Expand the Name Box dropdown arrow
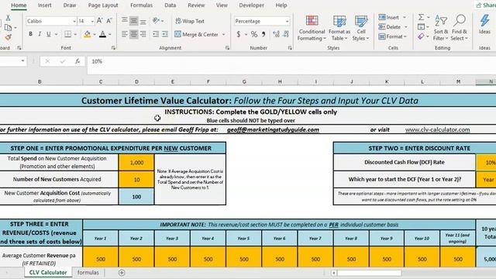Image resolution: width=496 pixels, height=279 pixels. pos(22,60)
